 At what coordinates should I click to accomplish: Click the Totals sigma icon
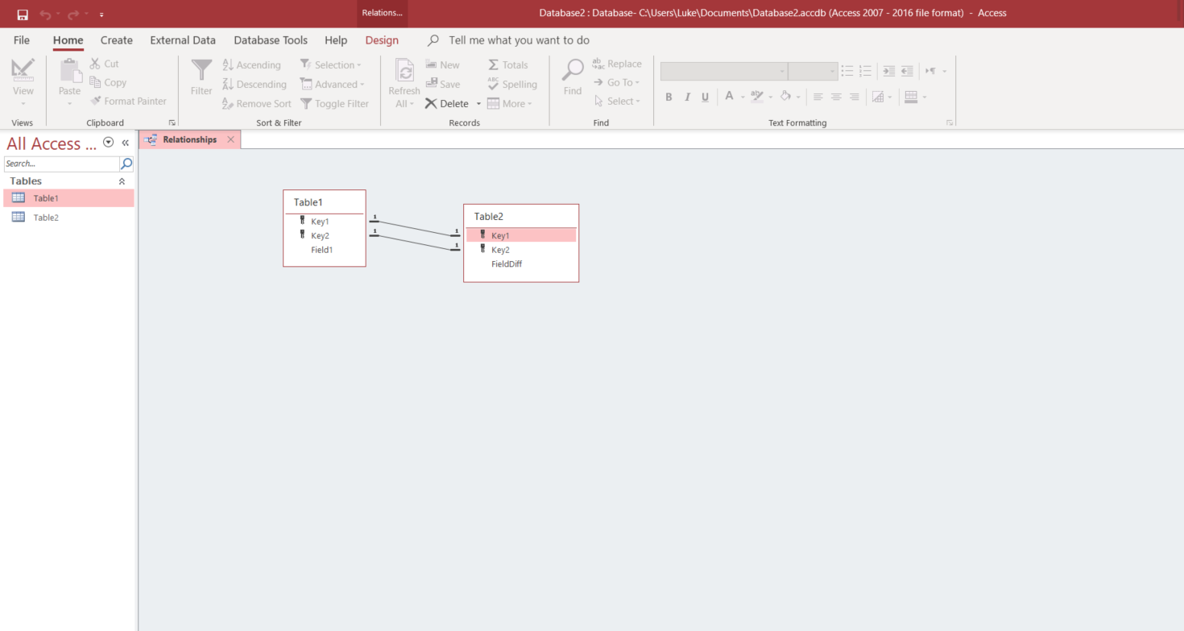click(x=493, y=64)
